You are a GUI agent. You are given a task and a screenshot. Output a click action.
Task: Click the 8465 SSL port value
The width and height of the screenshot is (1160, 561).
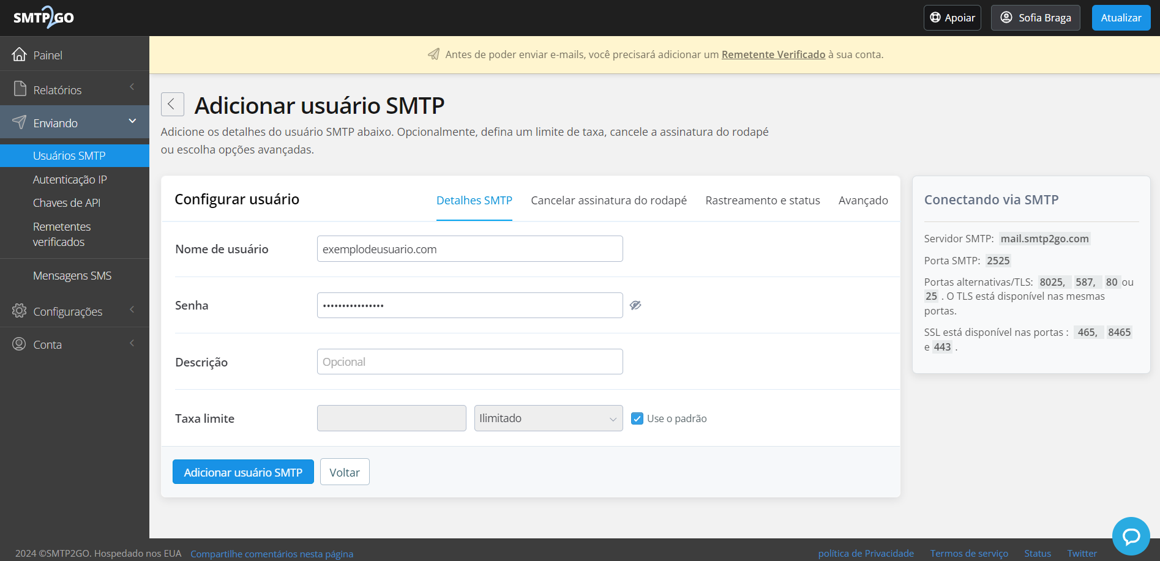(x=1119, y=332)
